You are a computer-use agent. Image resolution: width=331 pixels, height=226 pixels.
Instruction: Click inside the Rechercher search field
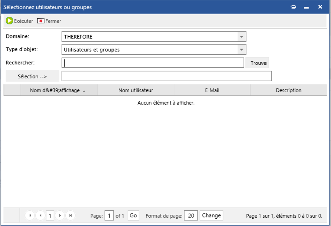[x=148, y=63]
